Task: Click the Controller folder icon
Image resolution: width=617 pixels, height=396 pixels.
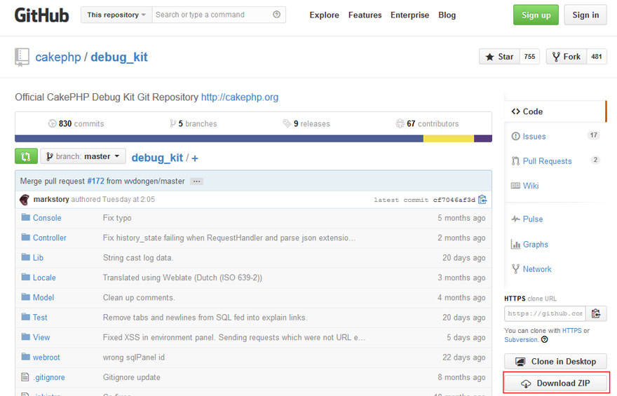Action: (25, 237)
